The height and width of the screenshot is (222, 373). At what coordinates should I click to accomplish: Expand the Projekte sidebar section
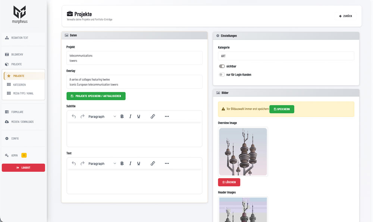[x=16, y=64]
